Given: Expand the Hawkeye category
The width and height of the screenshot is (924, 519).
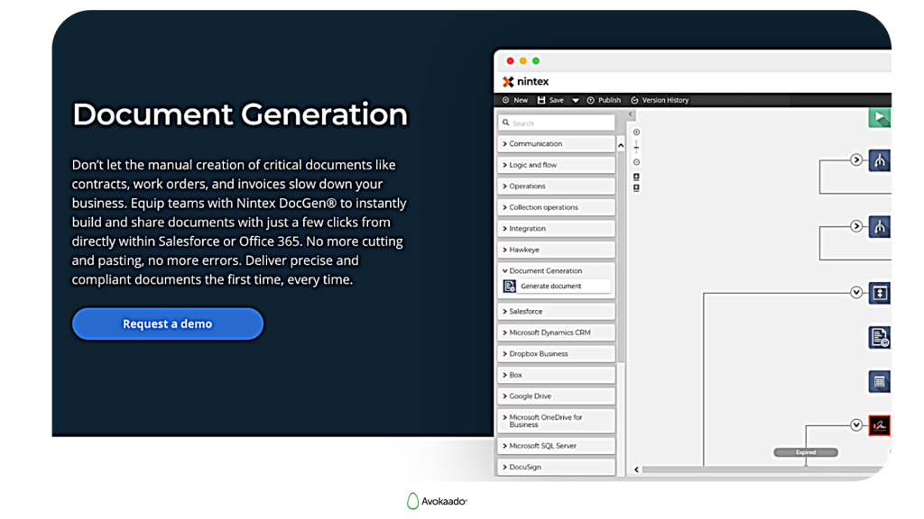Looking at the screenshot, I should [556, 250].
